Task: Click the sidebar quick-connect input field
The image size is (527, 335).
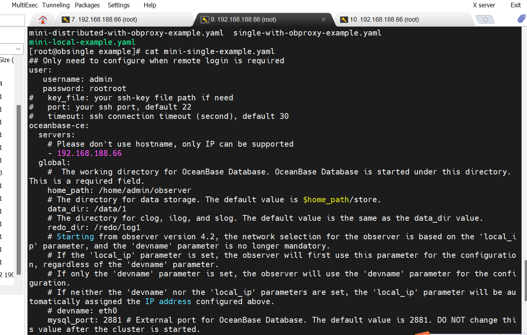Action: pyautogui.click(x=12, y=20)
